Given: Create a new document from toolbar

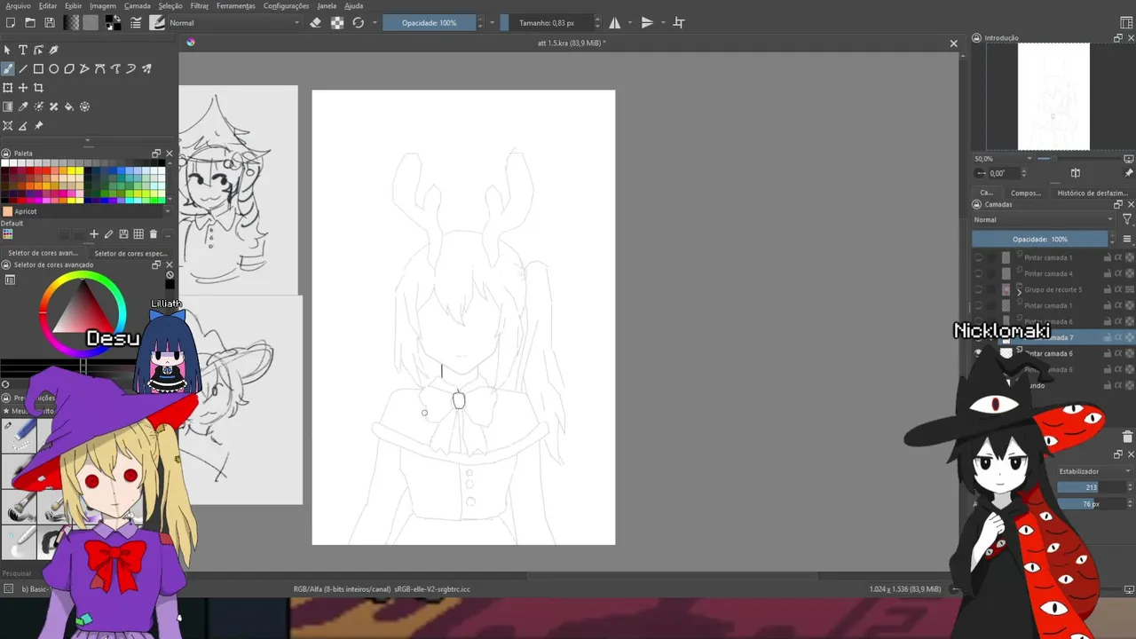Looking at the screenshot, I should point(11,23).
